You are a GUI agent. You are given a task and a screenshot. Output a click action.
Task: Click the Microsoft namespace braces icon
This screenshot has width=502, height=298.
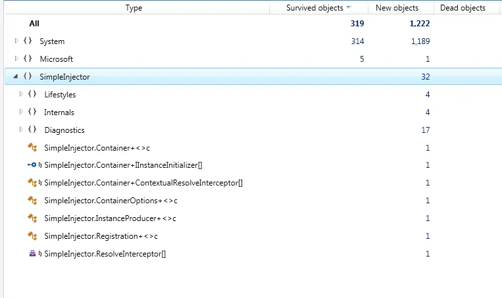click(28, 59)
